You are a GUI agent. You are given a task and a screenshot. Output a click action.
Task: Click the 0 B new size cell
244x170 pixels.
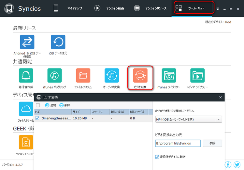(x=133, y=118)
